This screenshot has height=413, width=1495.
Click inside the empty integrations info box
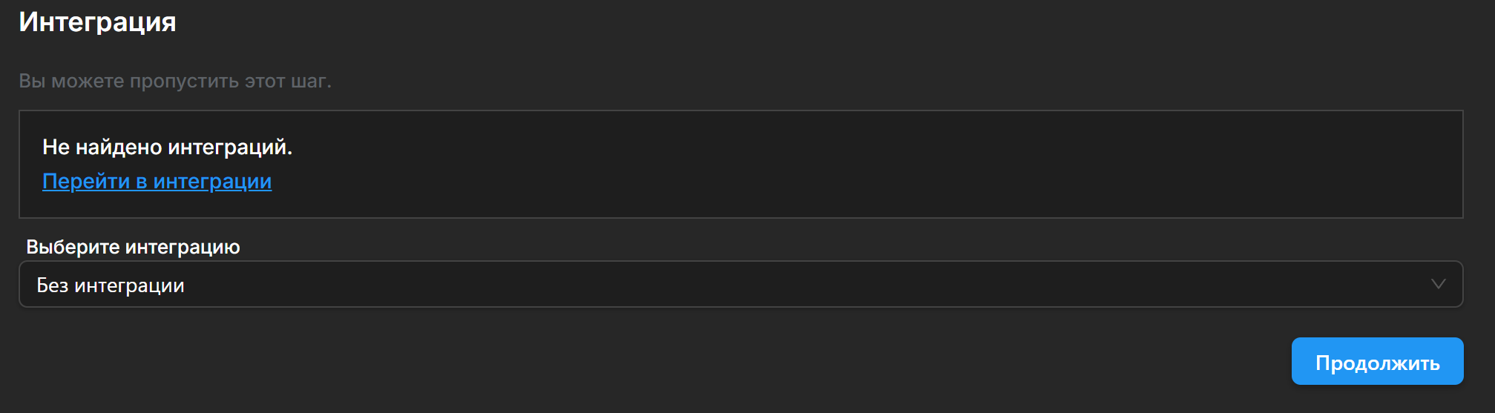816,165
